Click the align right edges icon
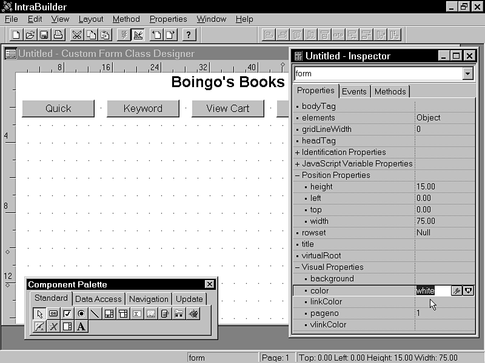 (283, 34)
